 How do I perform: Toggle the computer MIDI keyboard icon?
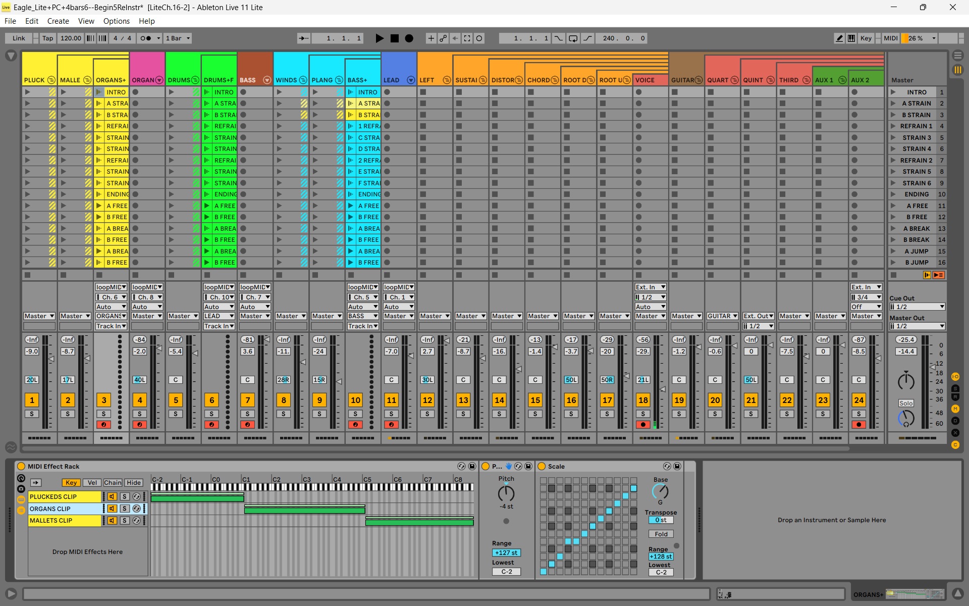[851, 38]
